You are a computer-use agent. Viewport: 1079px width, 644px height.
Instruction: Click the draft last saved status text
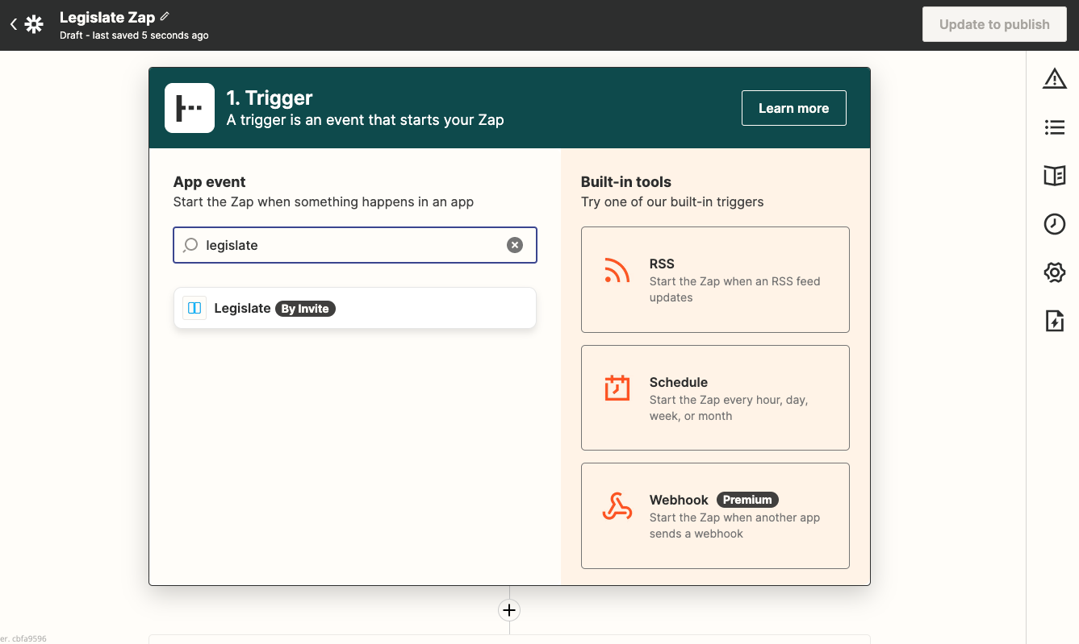click(134, 35)
